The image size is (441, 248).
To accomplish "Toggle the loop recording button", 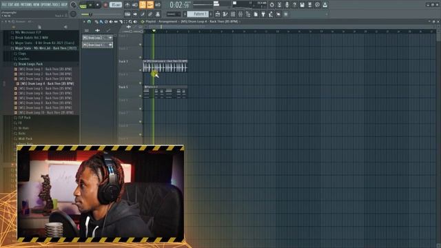I will 158,5.
